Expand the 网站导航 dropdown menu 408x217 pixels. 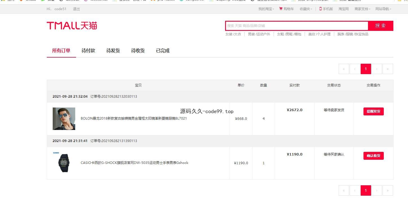click(x=383, y=9)
